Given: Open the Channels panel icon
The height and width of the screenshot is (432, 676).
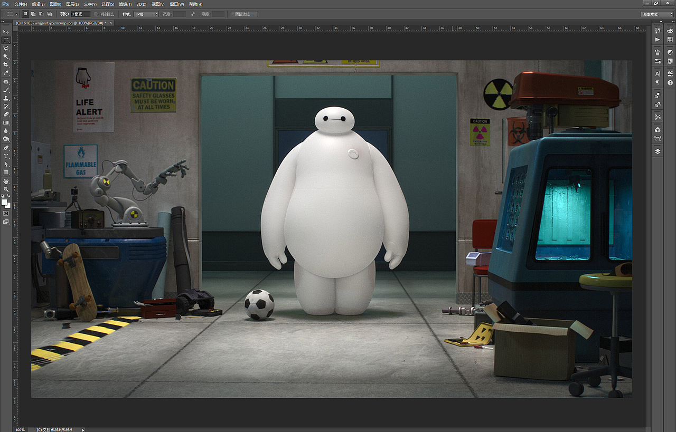Looking at the screenshot, I should coord(658,130).
